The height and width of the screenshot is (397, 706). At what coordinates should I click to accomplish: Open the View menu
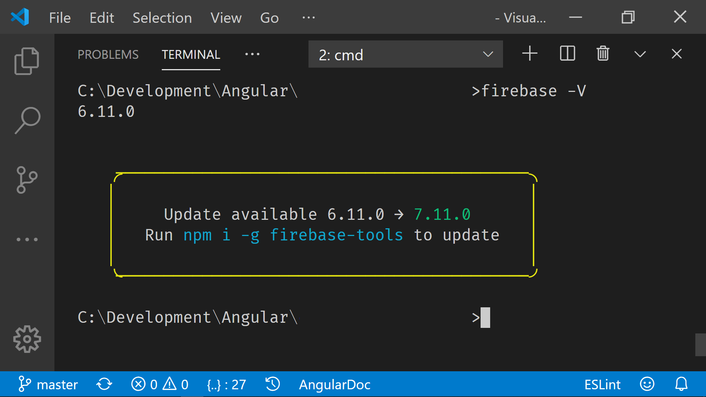click(x=226, y=17)
